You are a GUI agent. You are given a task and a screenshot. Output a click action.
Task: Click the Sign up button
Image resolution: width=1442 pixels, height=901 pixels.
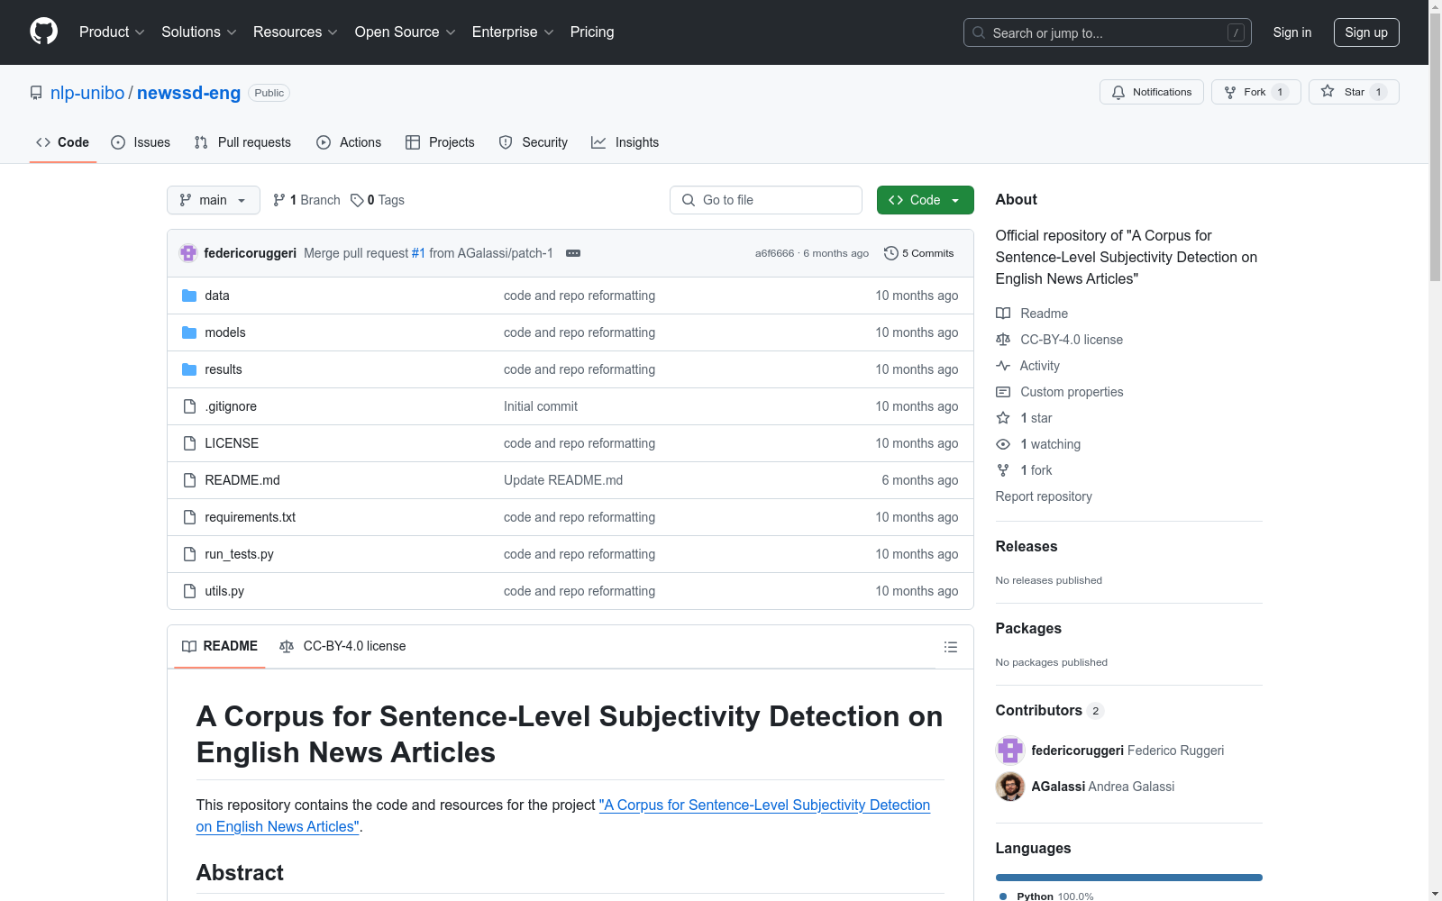click(1366, 32)
